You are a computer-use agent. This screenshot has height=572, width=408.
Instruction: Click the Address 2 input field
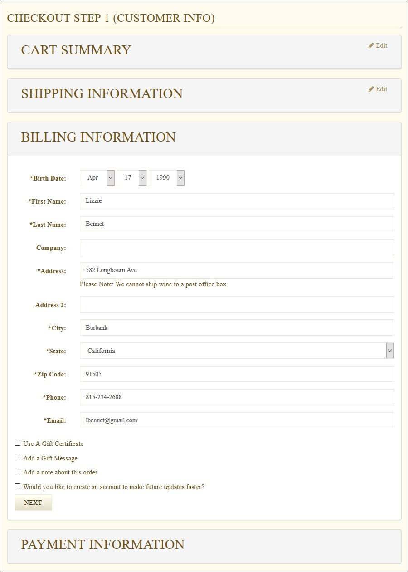[237, 304]
